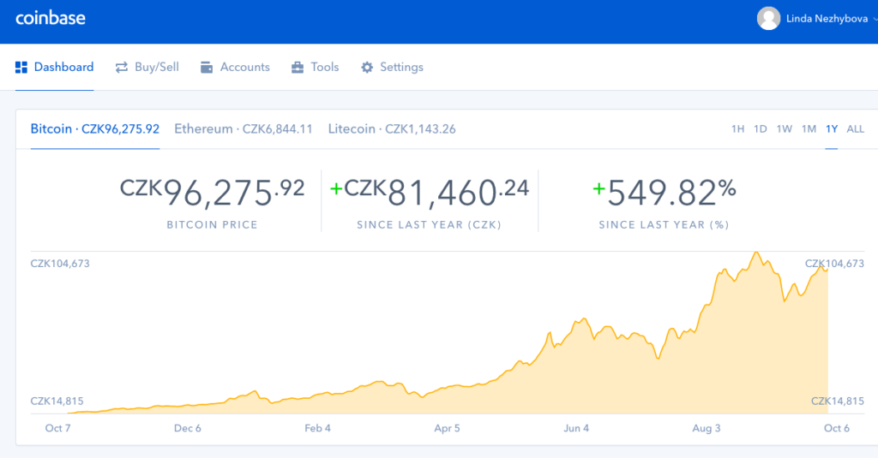Click the right CZK104,673 axis label

pos(834,264)
